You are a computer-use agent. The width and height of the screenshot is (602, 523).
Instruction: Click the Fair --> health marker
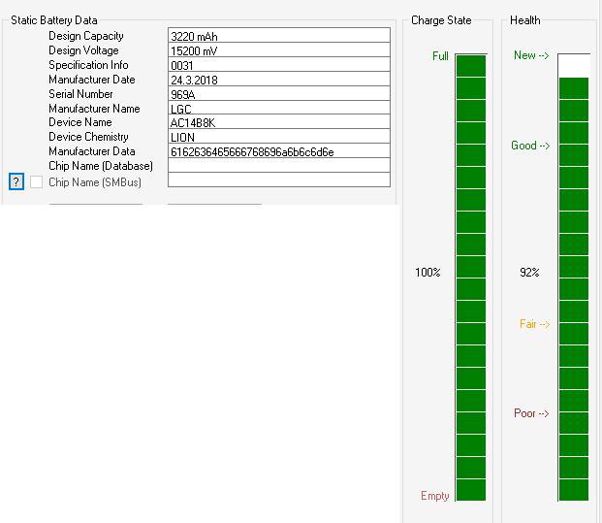[535, 324]
